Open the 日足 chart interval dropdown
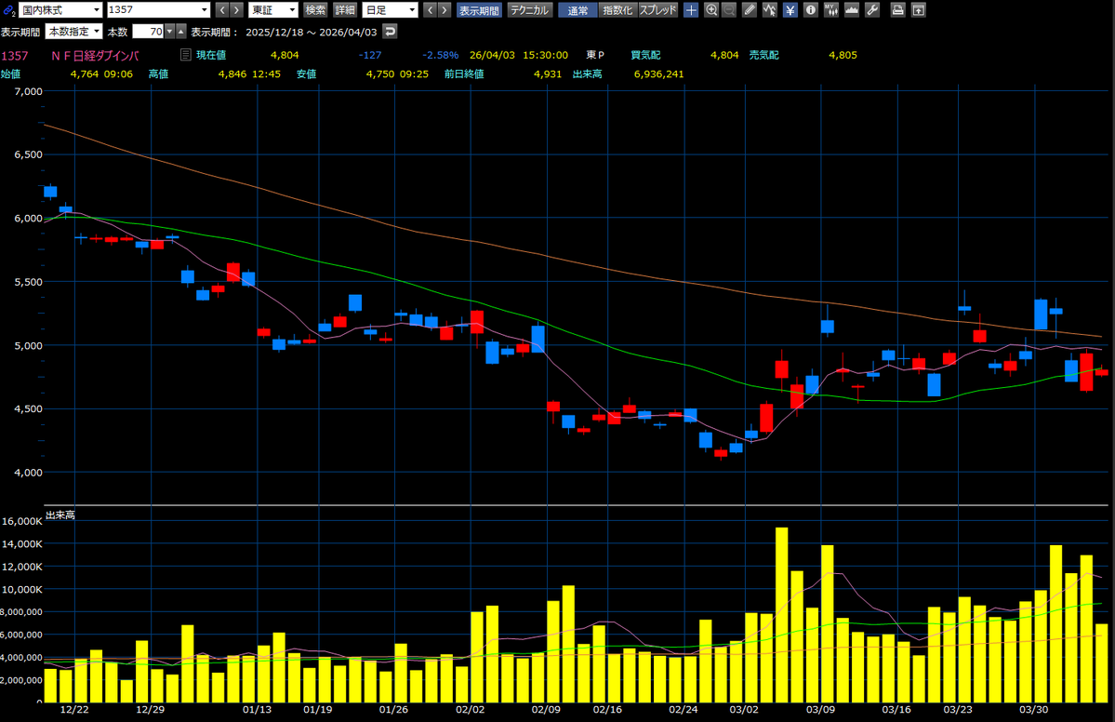The image size is (1115, 722). click(390, 10)
